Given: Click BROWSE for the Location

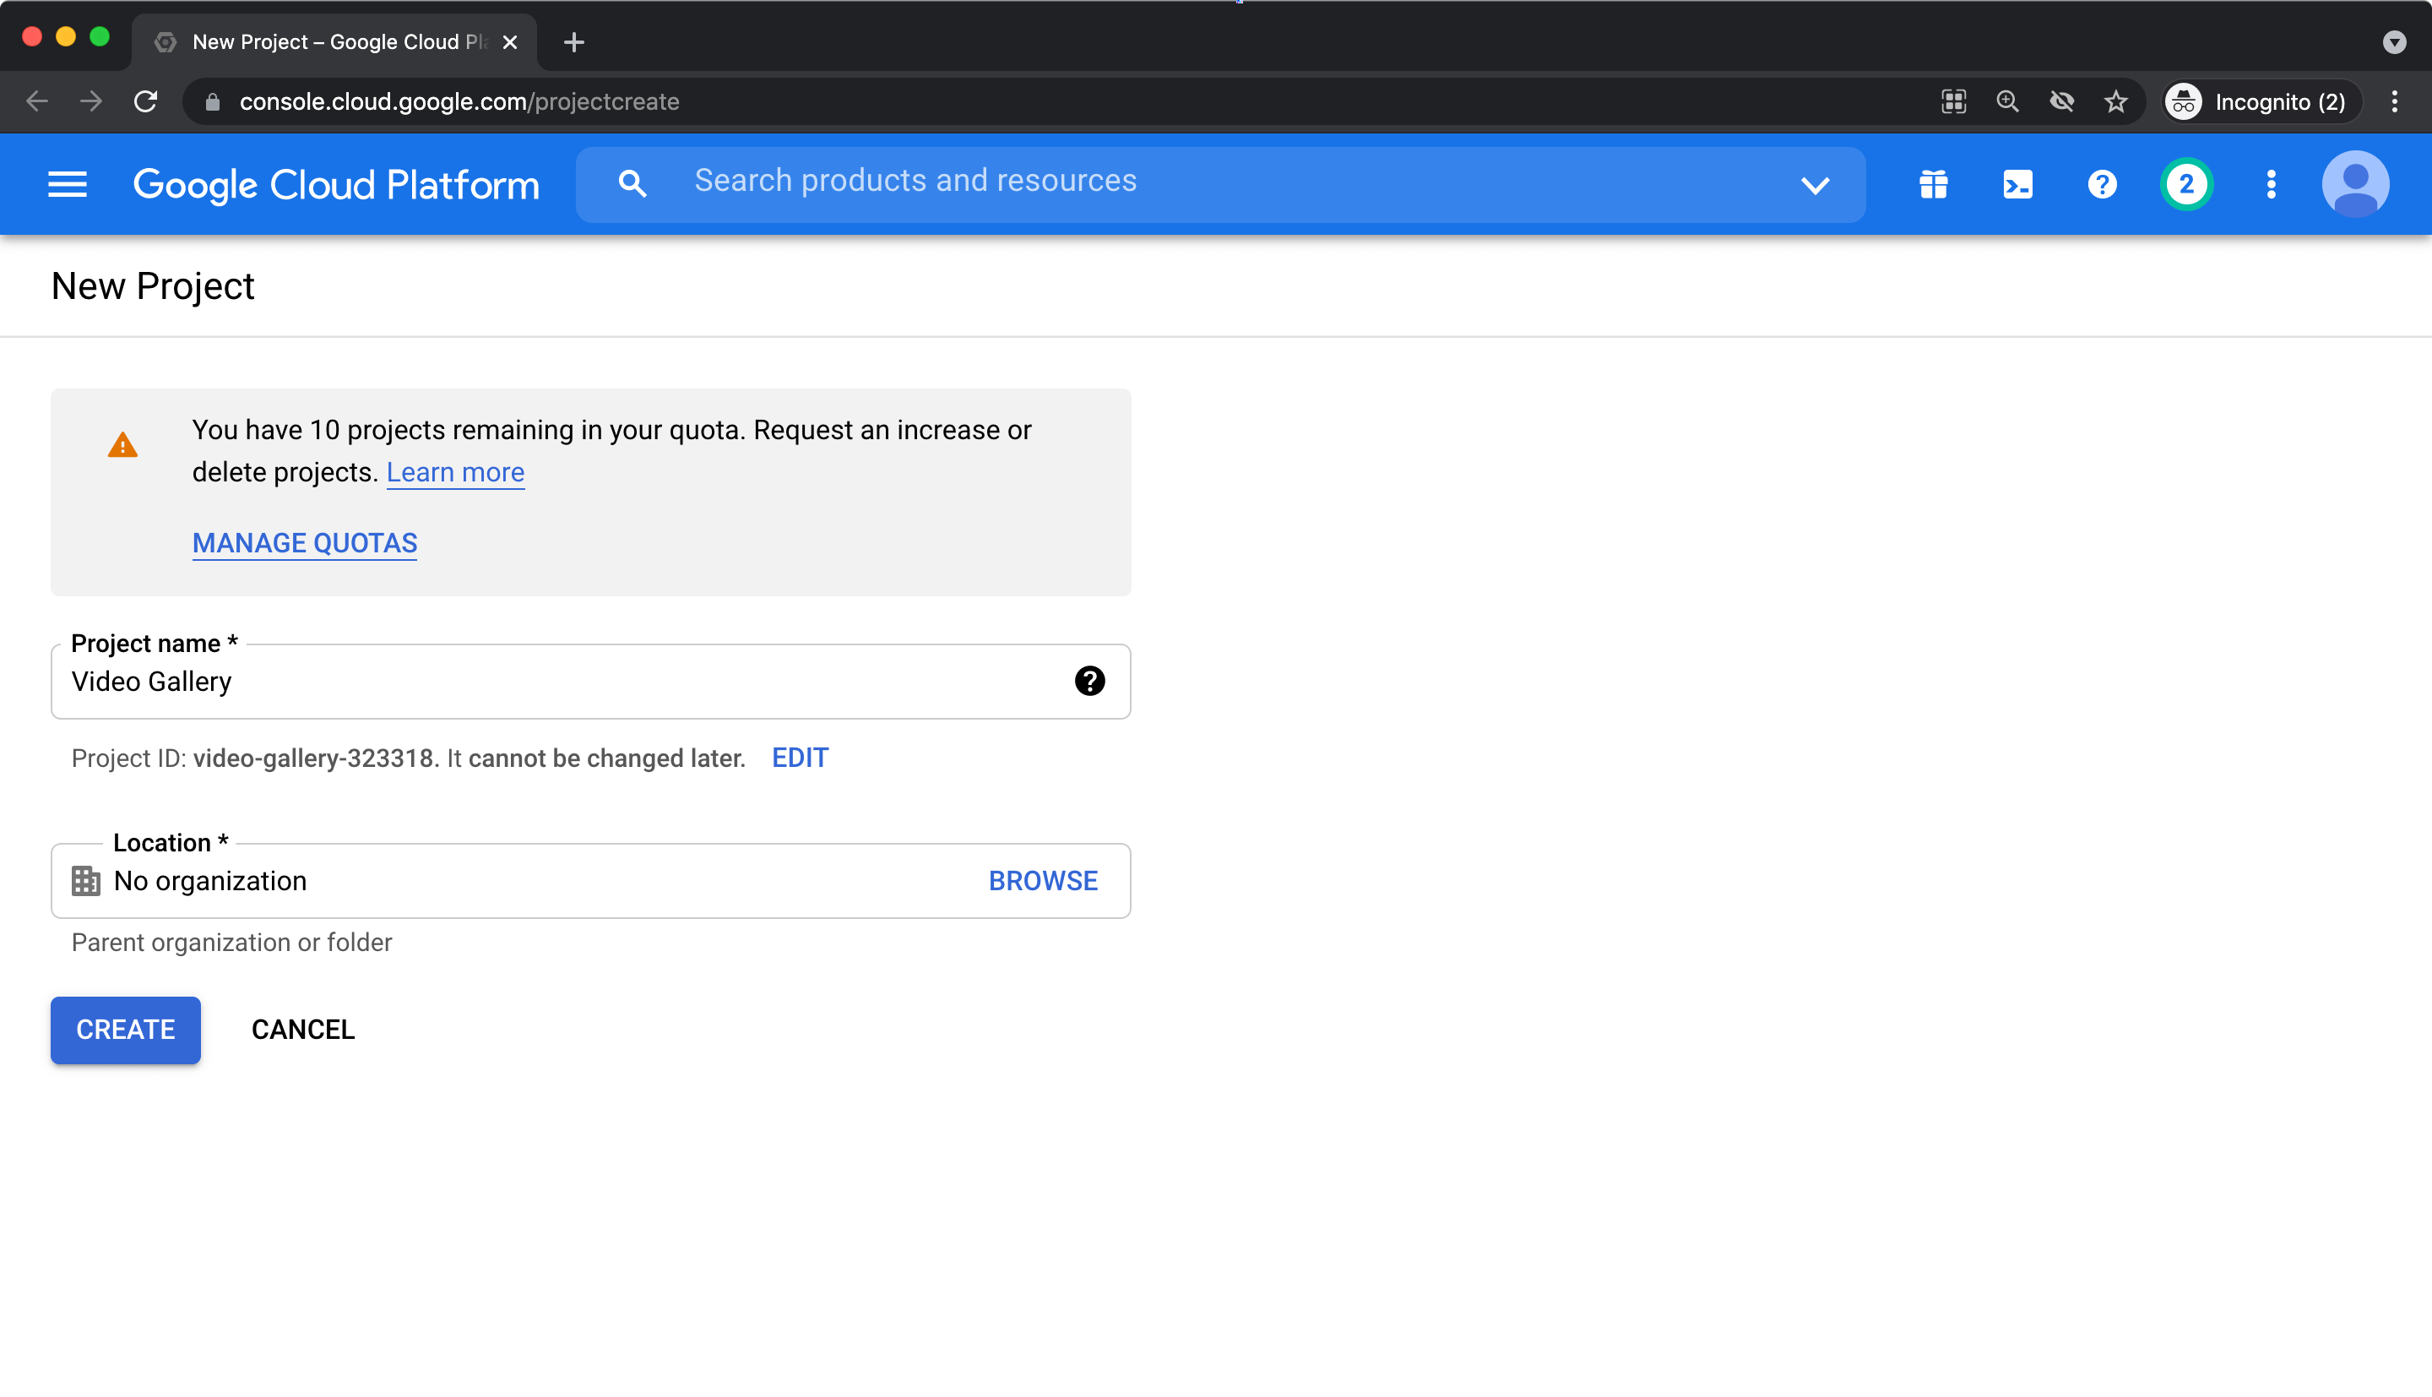Looking at the screenshot, I should [1042, 881].
